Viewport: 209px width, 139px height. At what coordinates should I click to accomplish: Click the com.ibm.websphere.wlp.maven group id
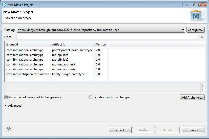click(28, 74)
